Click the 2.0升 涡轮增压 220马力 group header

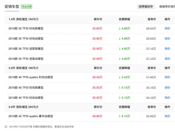point(23,107)
